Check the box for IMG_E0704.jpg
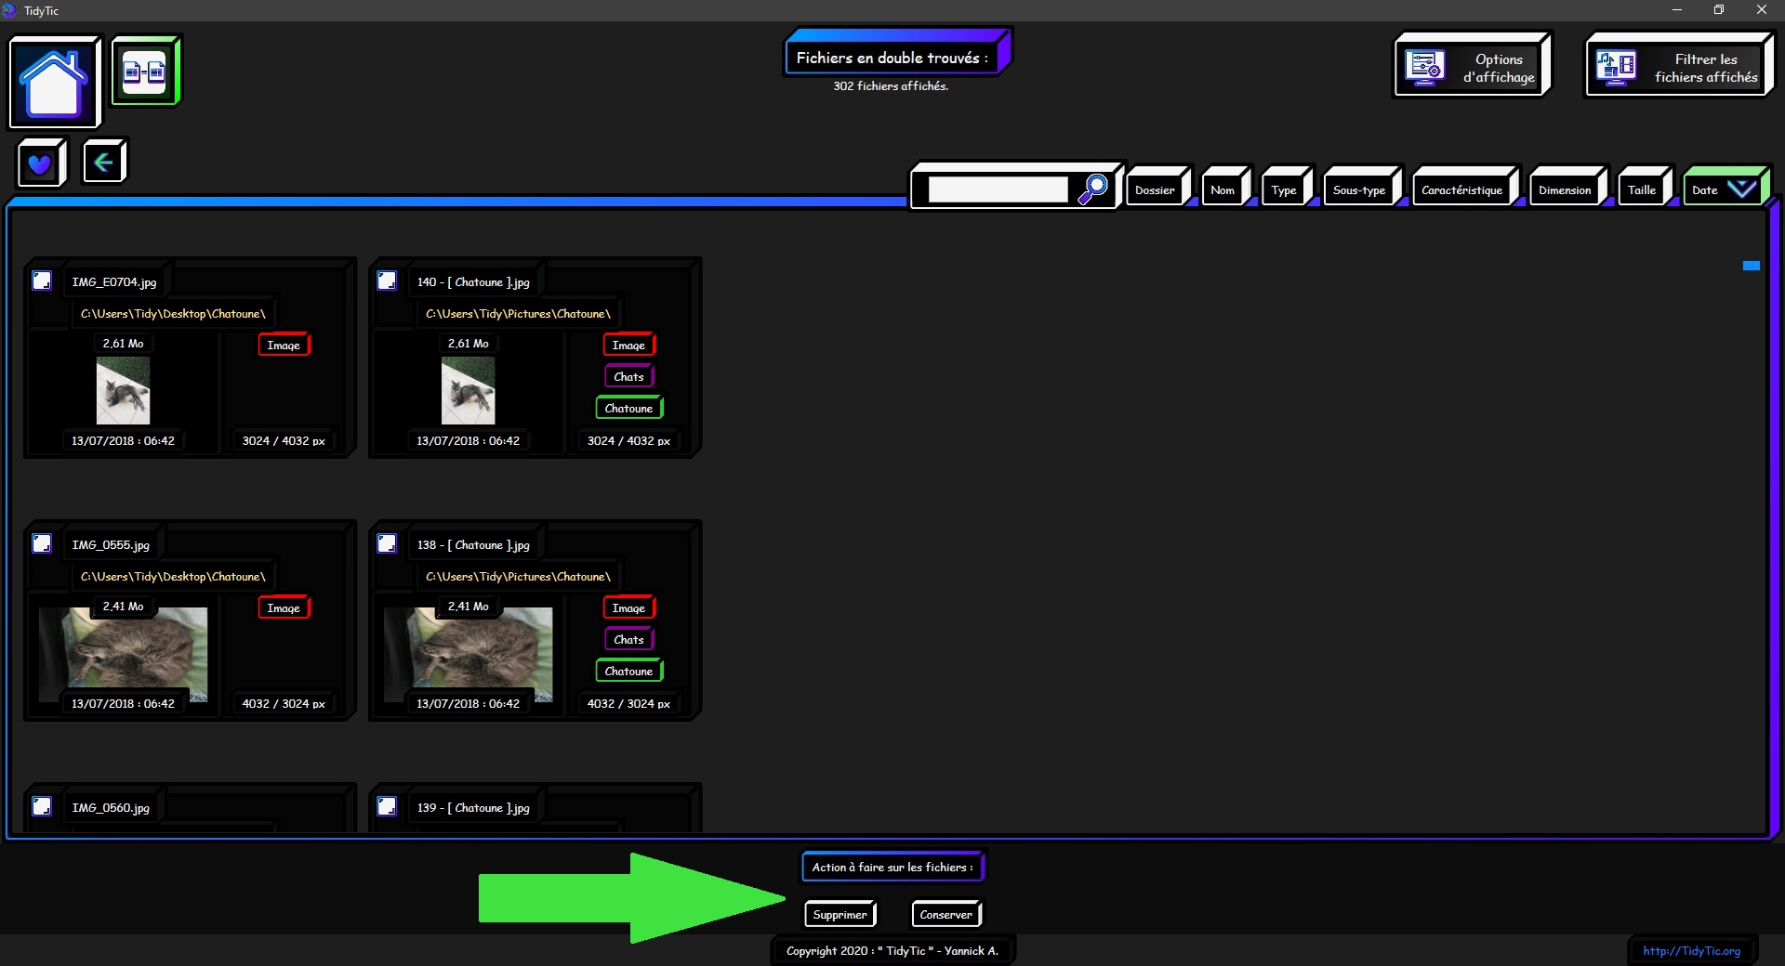The height and width of the screenshot is (966, 1785). [x=42, y=281]
